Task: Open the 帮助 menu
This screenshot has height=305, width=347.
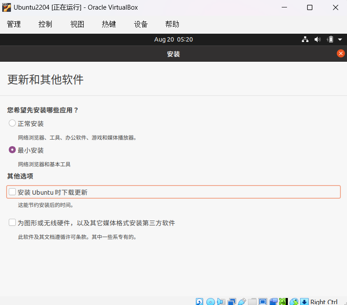Action: (x=172, y=24)
